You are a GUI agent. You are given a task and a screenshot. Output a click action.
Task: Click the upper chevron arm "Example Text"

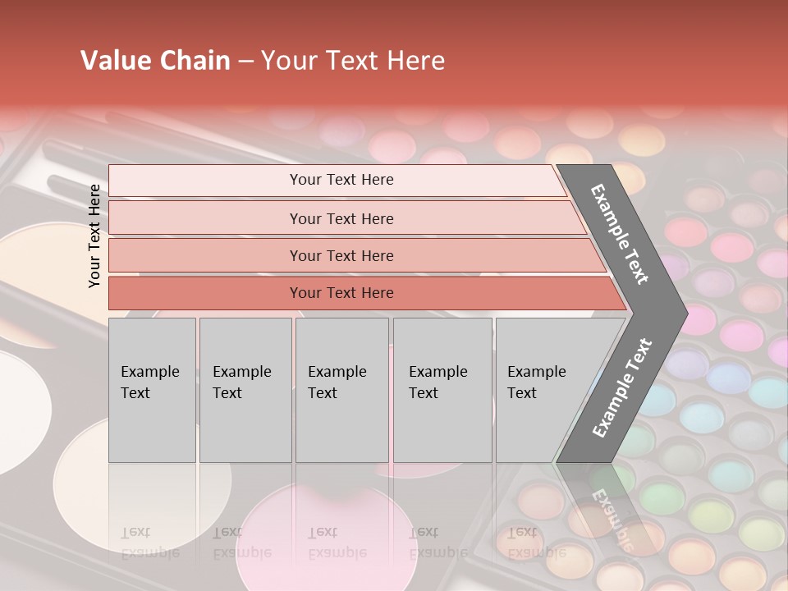[x=621, y=235]
